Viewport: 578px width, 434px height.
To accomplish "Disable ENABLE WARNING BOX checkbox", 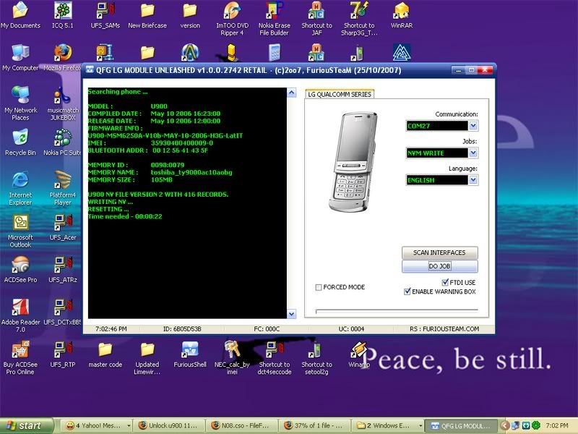I will [x=407, y=292].
